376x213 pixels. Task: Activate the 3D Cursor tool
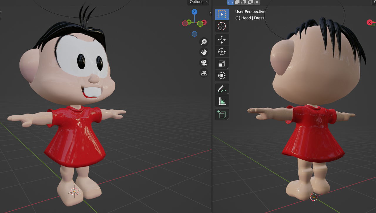click(x=222, y=26)
